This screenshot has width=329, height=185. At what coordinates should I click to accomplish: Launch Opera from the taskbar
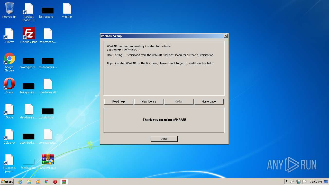coord(55,182)
